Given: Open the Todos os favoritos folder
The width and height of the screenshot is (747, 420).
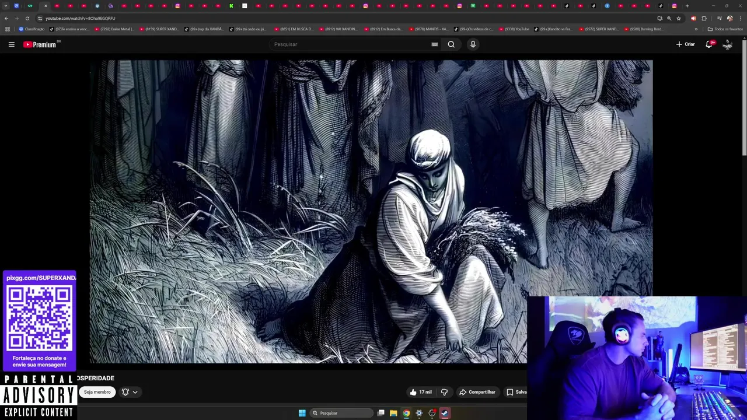Looking at the screenshot, I should (725, 29).
